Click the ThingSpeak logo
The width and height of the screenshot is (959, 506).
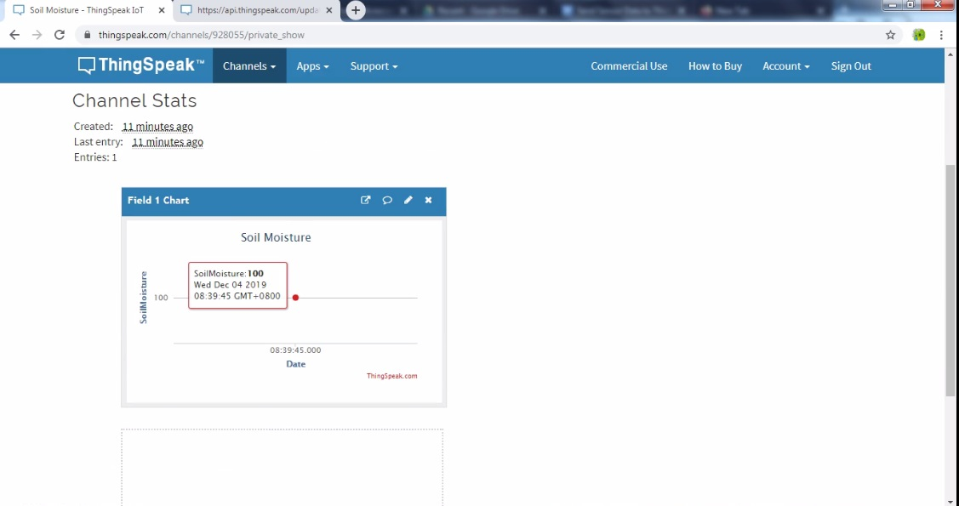click(141, 65)
